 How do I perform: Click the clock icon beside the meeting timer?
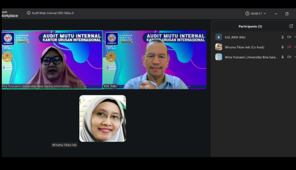[247, 13]
